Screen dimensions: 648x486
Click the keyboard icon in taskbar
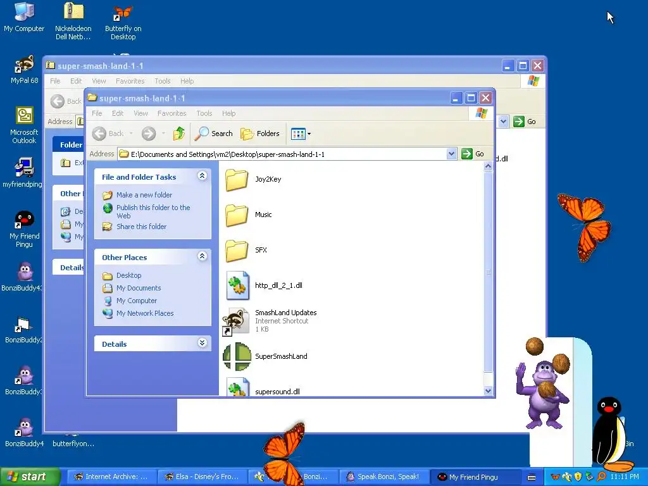532,477
